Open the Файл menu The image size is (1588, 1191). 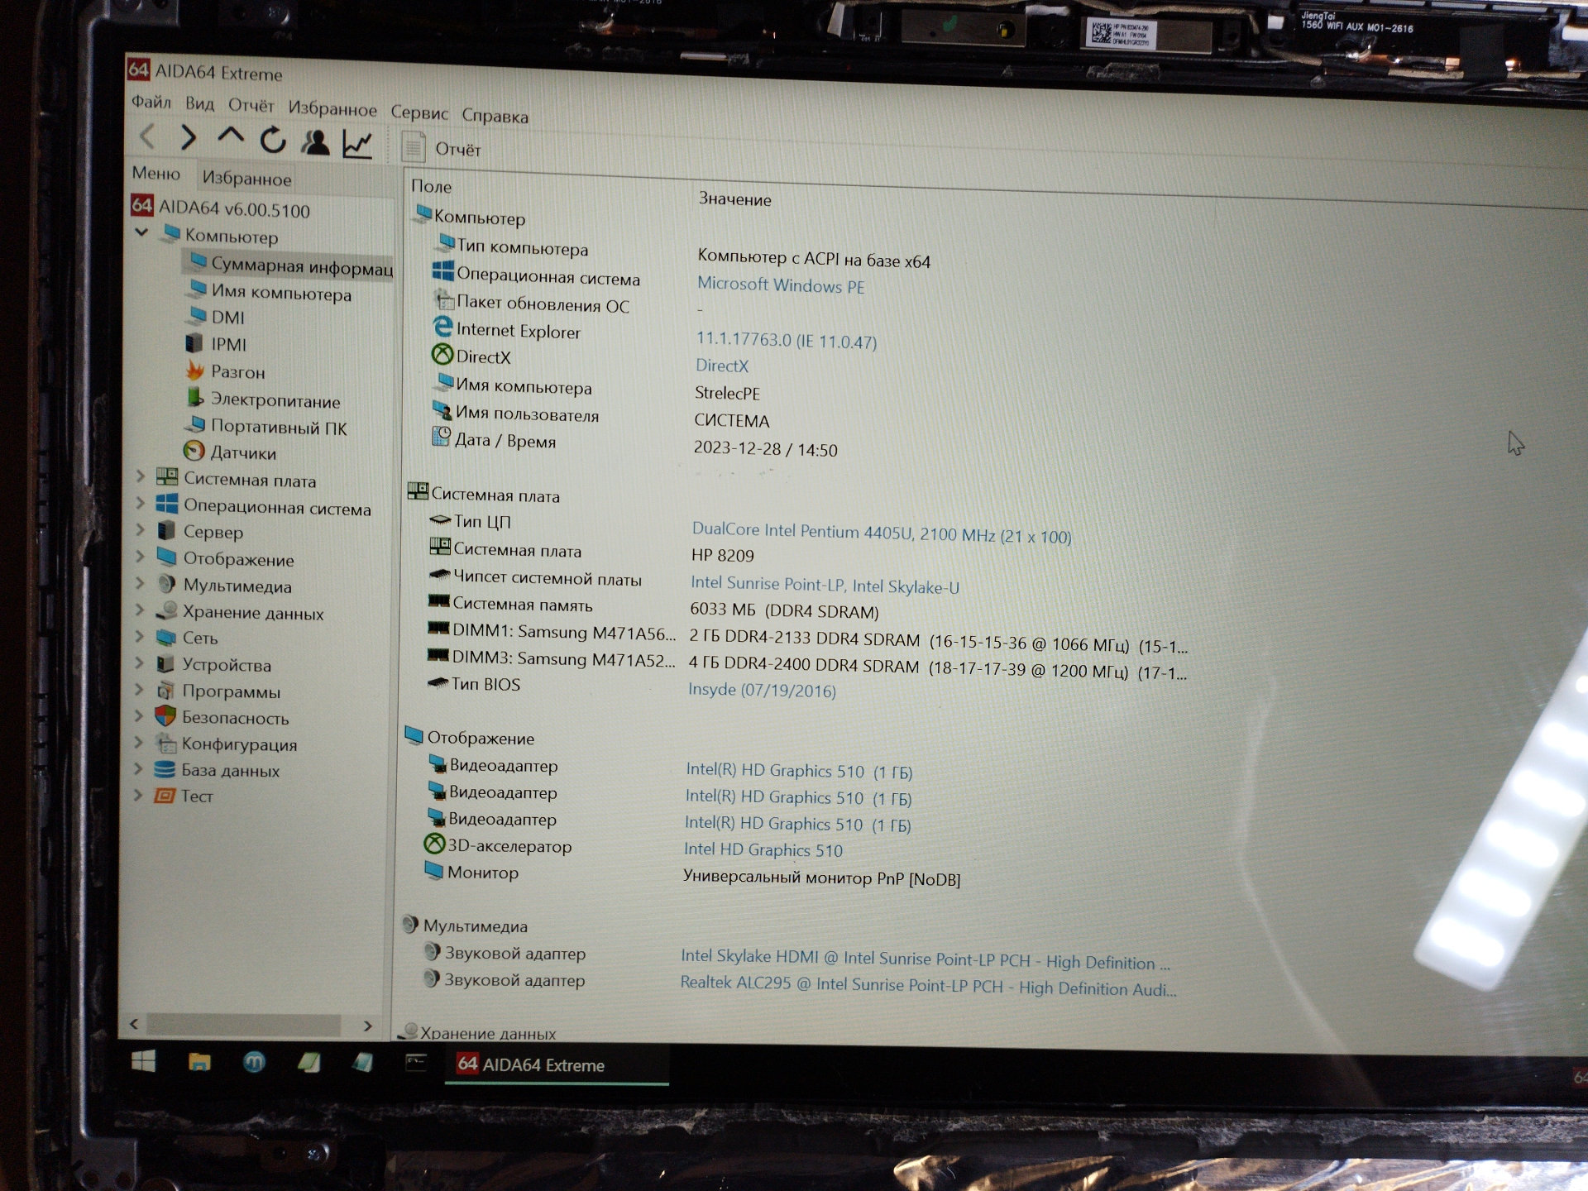(151, 102)
